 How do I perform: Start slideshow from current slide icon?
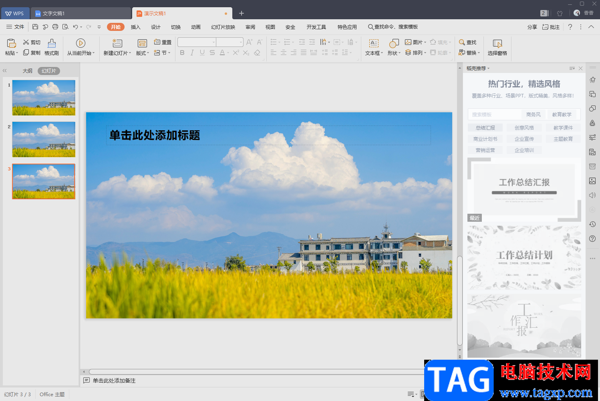pos(81,43)
